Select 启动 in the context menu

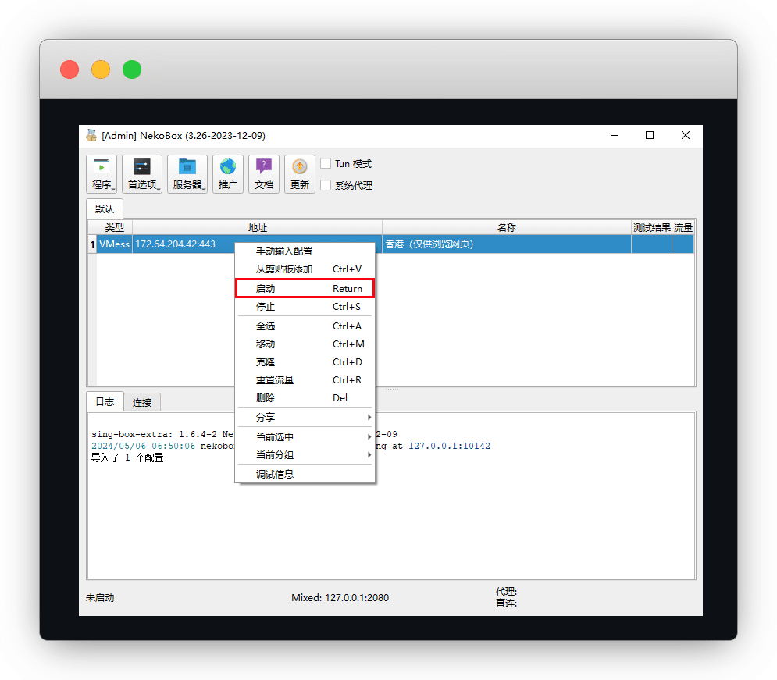coord(305,289)
